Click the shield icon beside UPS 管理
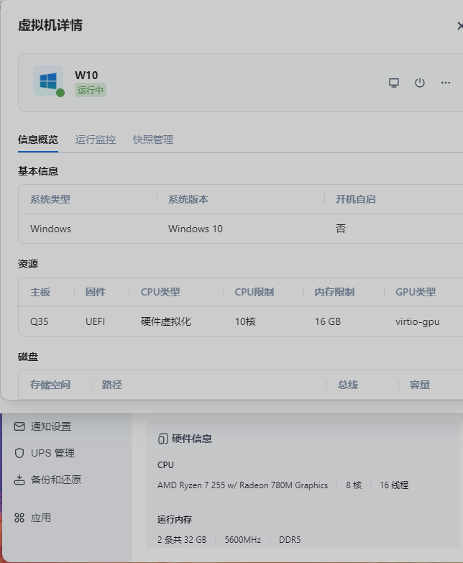 tap(19, 453)
